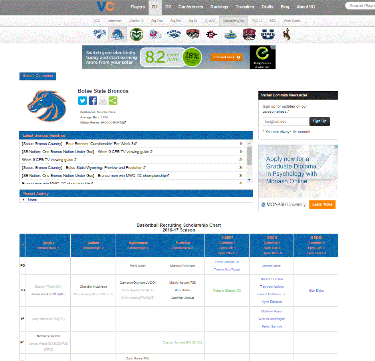
Task: Select the American conference tab
Action: pyautogui.click(x=115, y=21)
